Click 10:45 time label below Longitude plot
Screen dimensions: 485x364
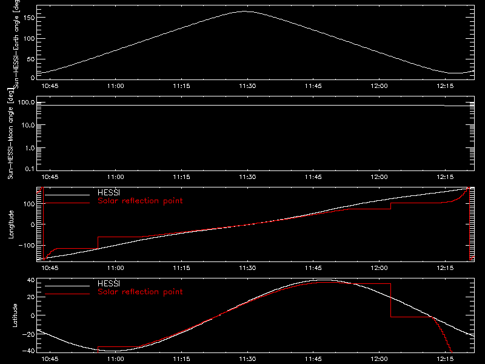[x=50, y=268]
